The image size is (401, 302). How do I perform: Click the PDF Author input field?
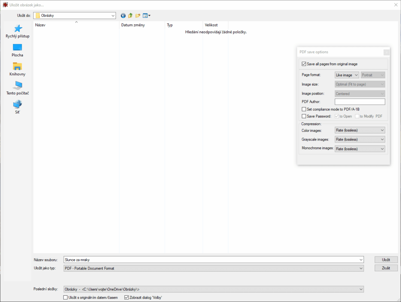(x=360, y=101)
